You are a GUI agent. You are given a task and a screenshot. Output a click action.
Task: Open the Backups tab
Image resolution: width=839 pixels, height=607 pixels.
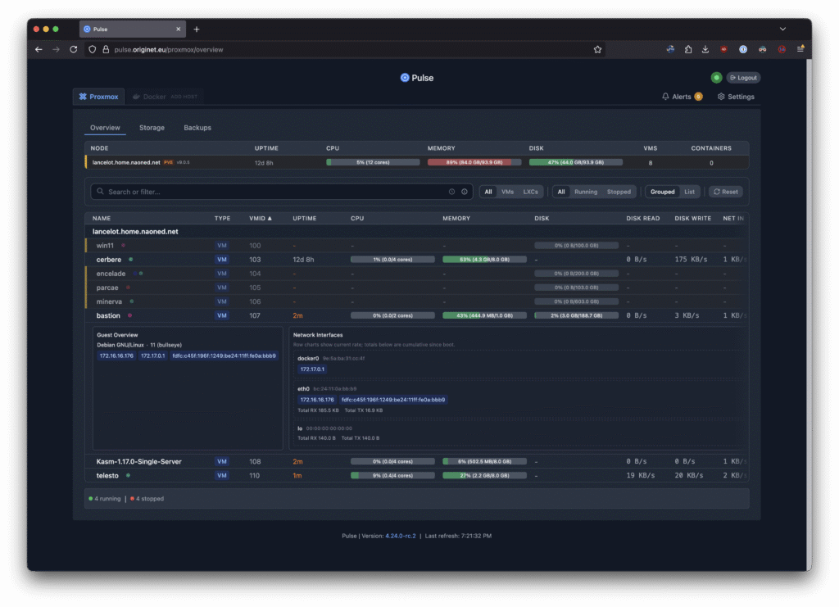click(197, 128)
